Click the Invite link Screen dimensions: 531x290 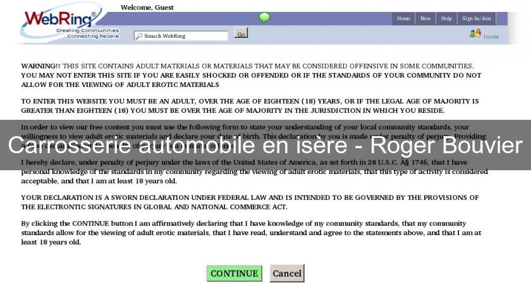tap(491, 37)
